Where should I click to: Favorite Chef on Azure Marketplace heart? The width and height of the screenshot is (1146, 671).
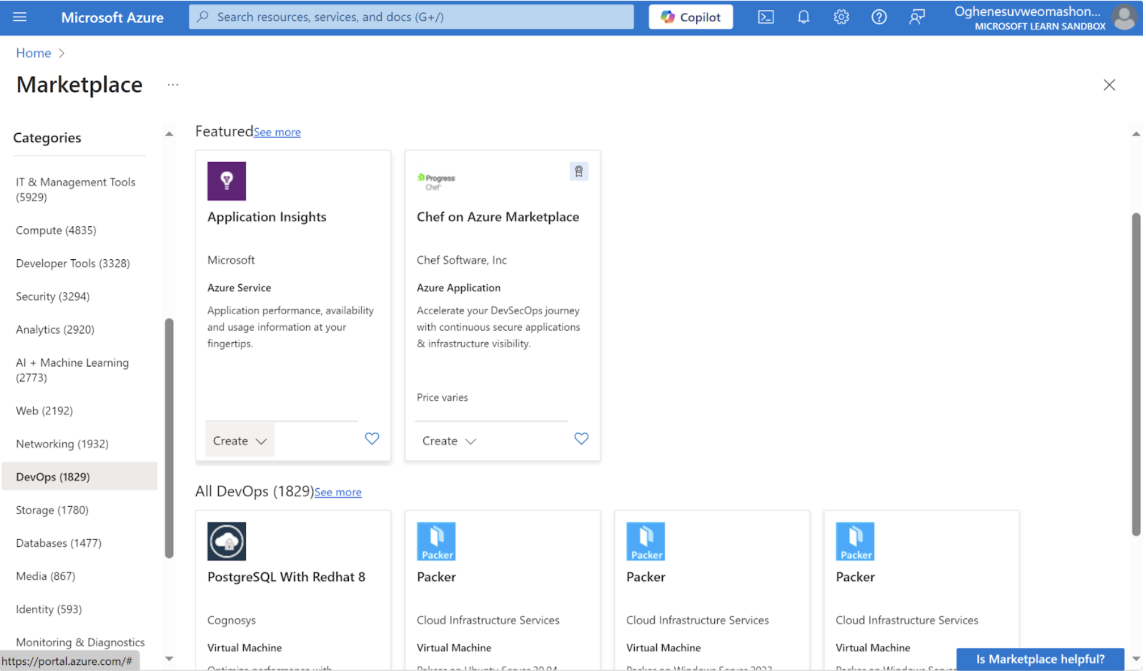(x=583, y=439)
